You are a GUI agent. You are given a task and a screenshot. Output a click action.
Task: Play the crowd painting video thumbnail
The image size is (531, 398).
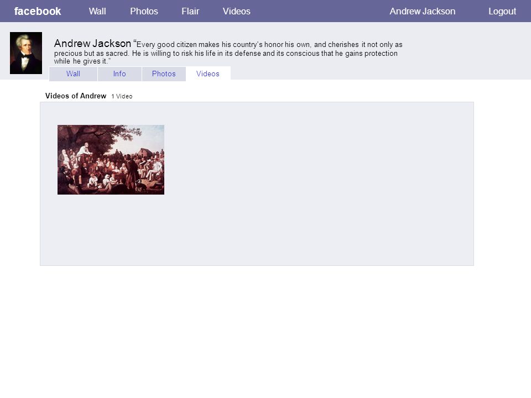(x=111, y=160)
